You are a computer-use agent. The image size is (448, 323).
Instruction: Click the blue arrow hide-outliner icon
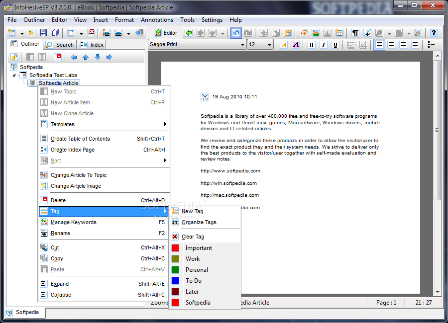pyautogui.click(x=139, y=33)
